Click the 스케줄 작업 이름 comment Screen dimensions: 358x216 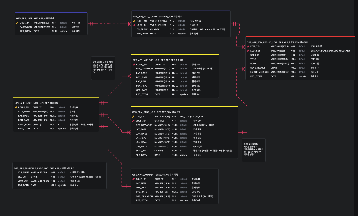tap(77, 172)
